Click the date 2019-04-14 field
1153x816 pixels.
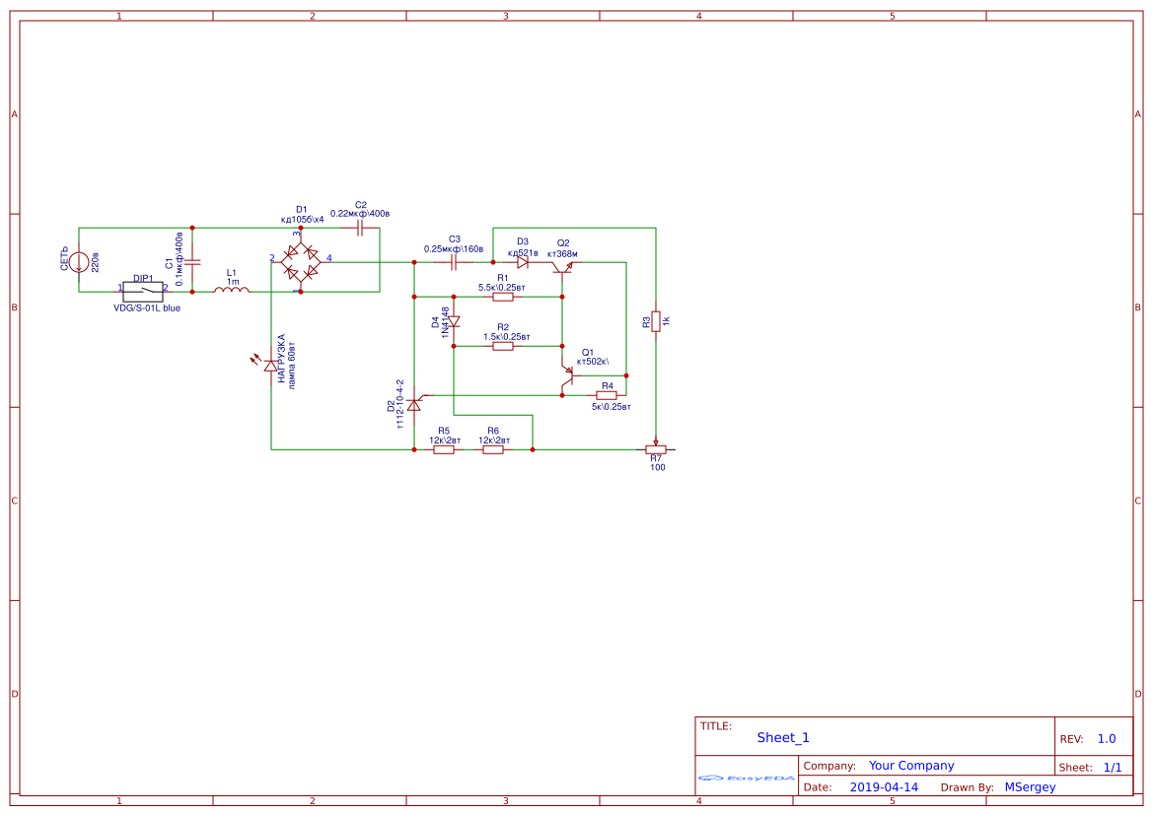(884, 786)
